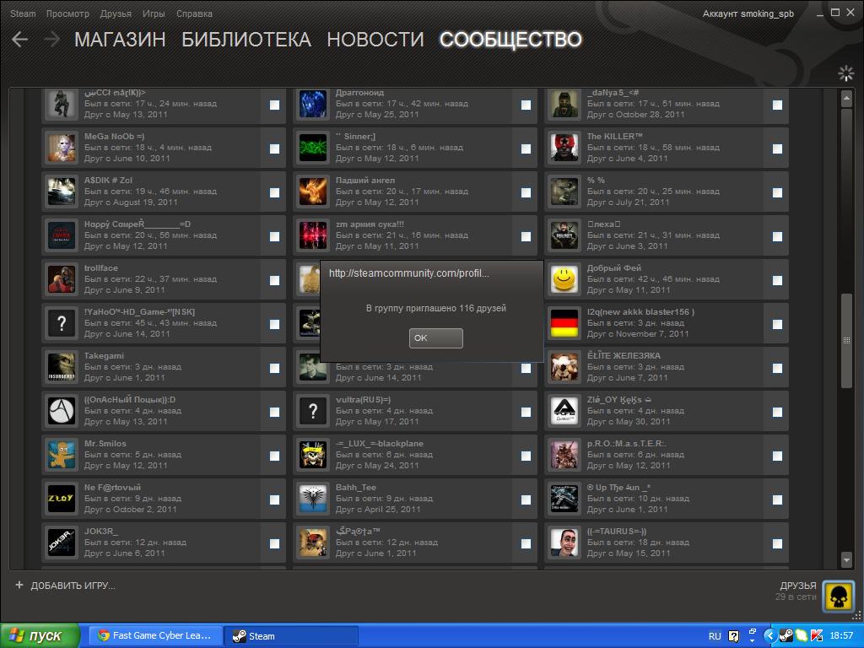The image size is (864, 648).
Task: Click the MeGa NoOb =) avatar
Action: 61,148
